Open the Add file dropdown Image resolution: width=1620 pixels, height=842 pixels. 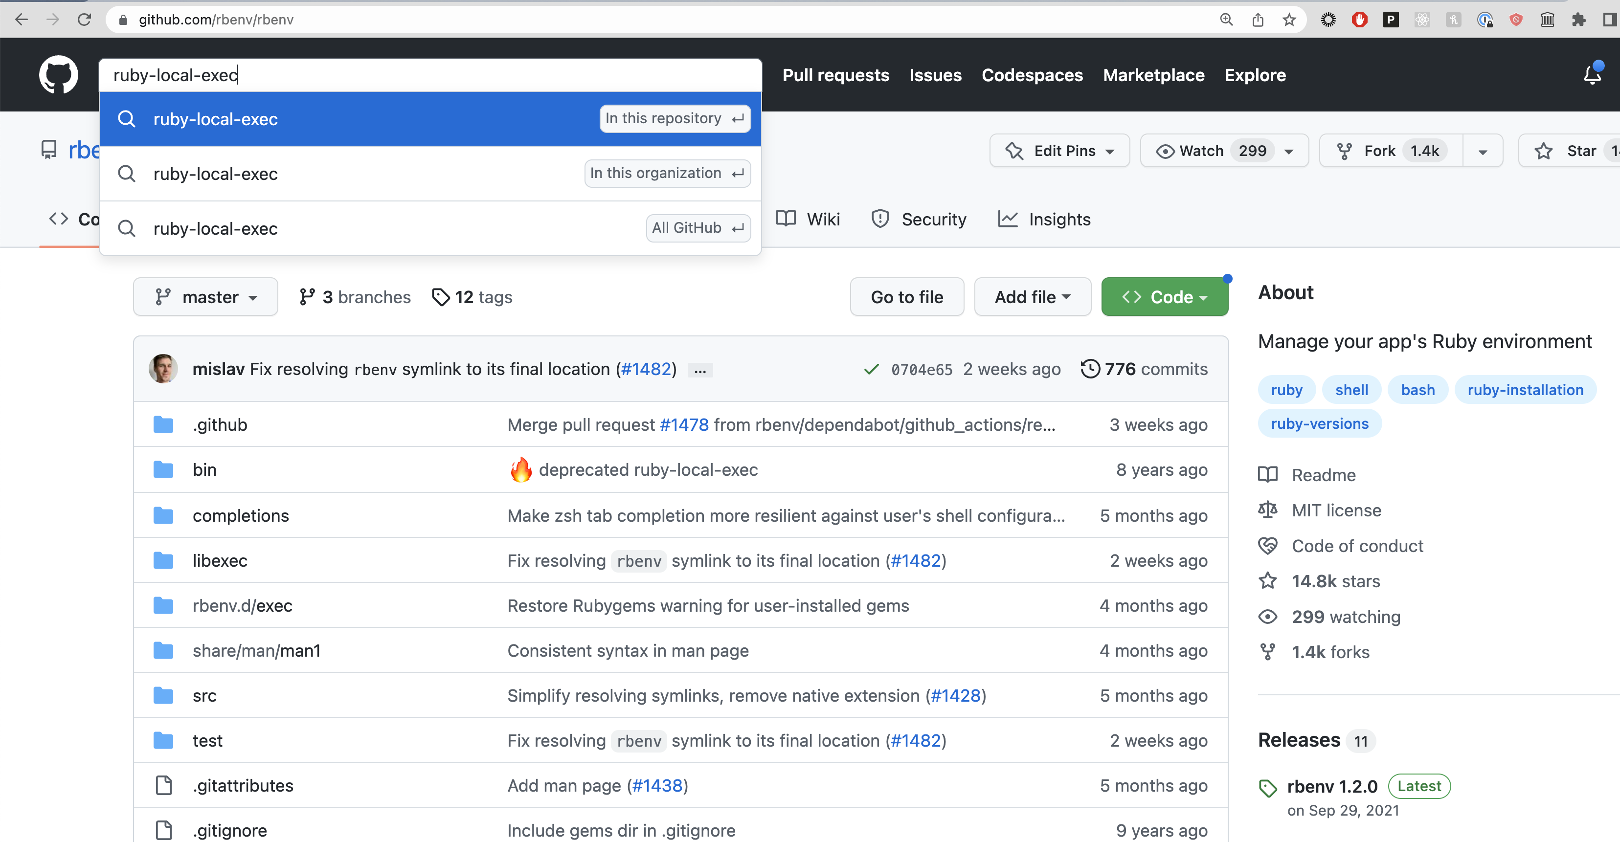pyautogui.click(x=1033, y=297)
